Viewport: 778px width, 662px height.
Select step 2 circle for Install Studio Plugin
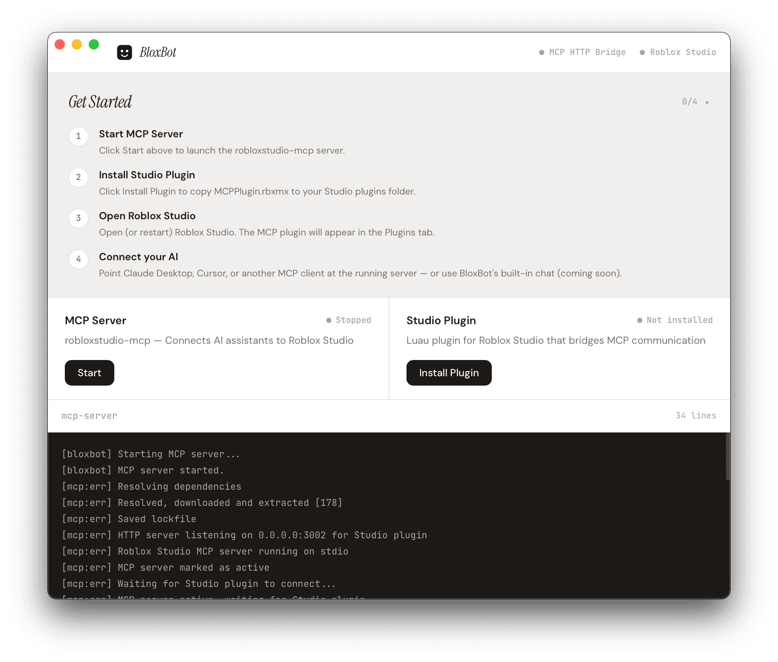pyautogui.click(x=78, y=177)
